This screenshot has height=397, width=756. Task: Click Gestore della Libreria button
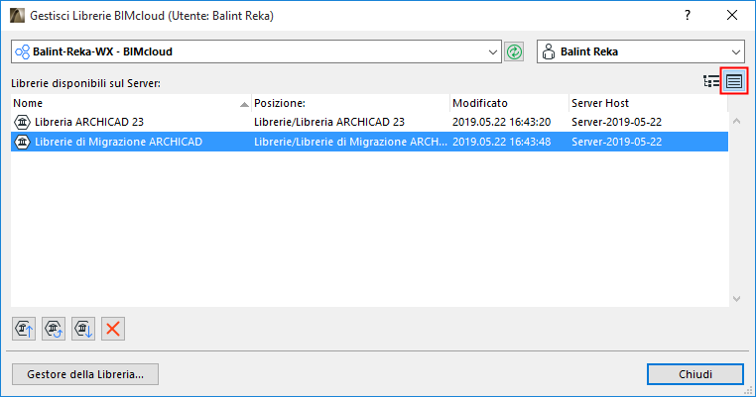85,374
